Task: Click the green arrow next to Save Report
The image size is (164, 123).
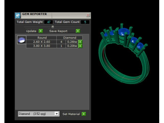Action: (78, 31)
